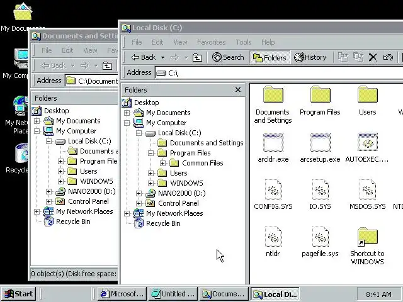Select WINDOWS in the Documents and Settings window tree
403x302 pixels.
[x=96, y=181]
